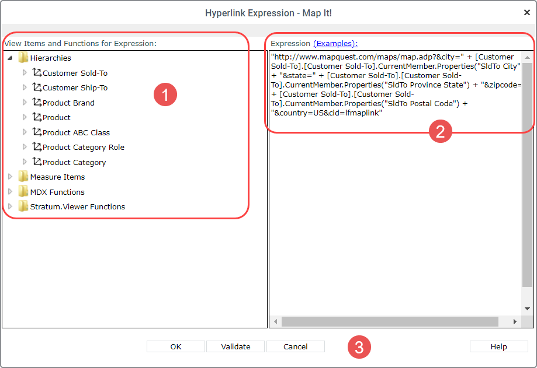Expand the Product Category node
This screenshot has height=368, width=537.
click(25, 162)
